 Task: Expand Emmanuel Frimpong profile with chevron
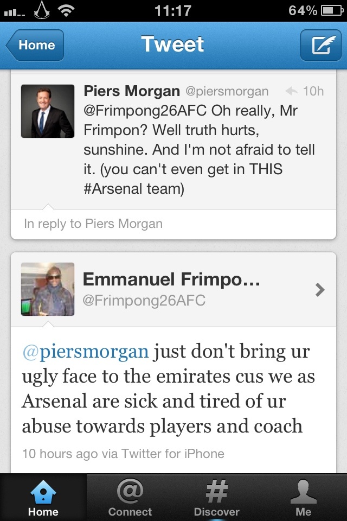320,290
